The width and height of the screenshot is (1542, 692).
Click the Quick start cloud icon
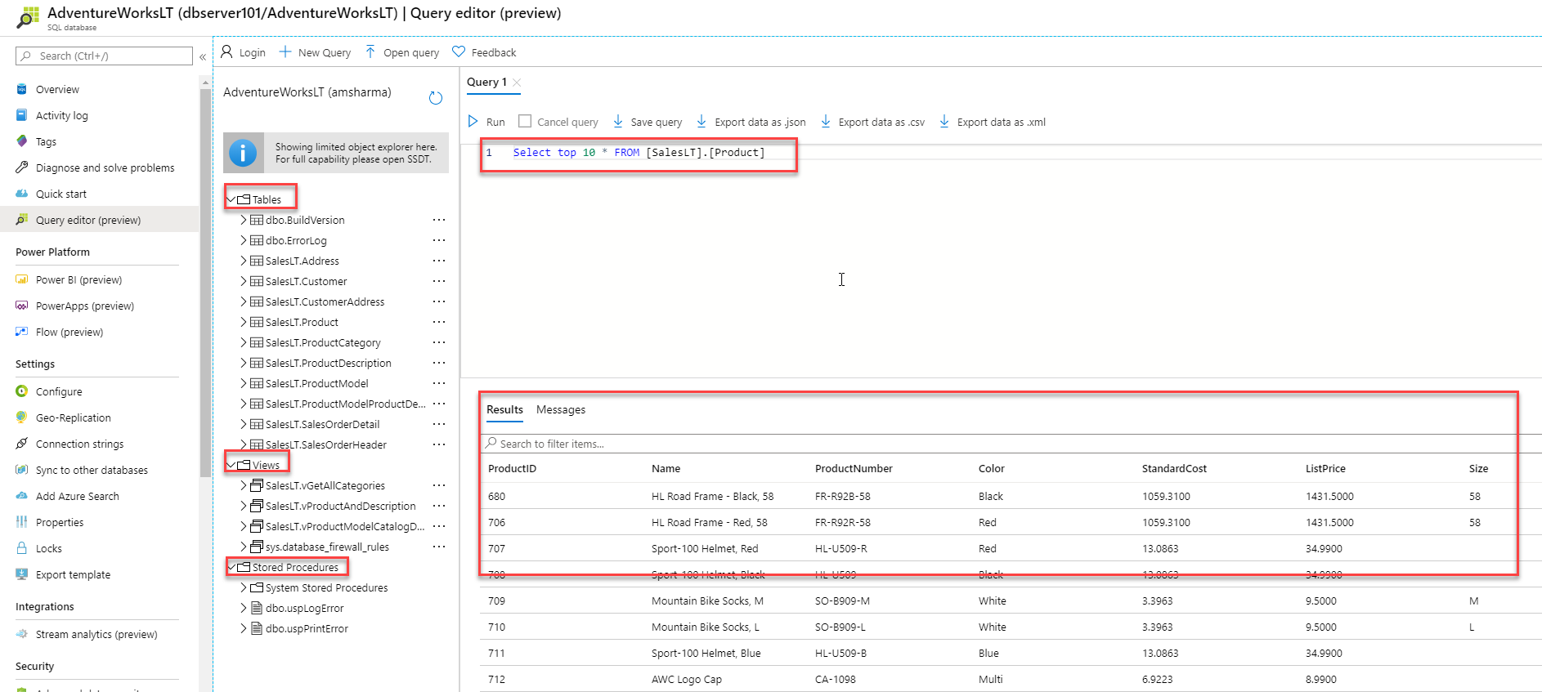(22, 194)
